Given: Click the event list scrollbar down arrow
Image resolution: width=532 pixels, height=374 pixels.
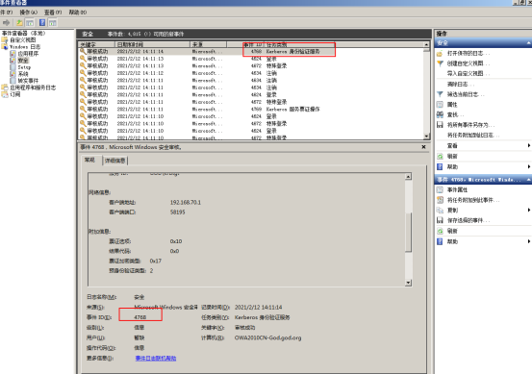Looking at the screenshot, I should [427, 137].
